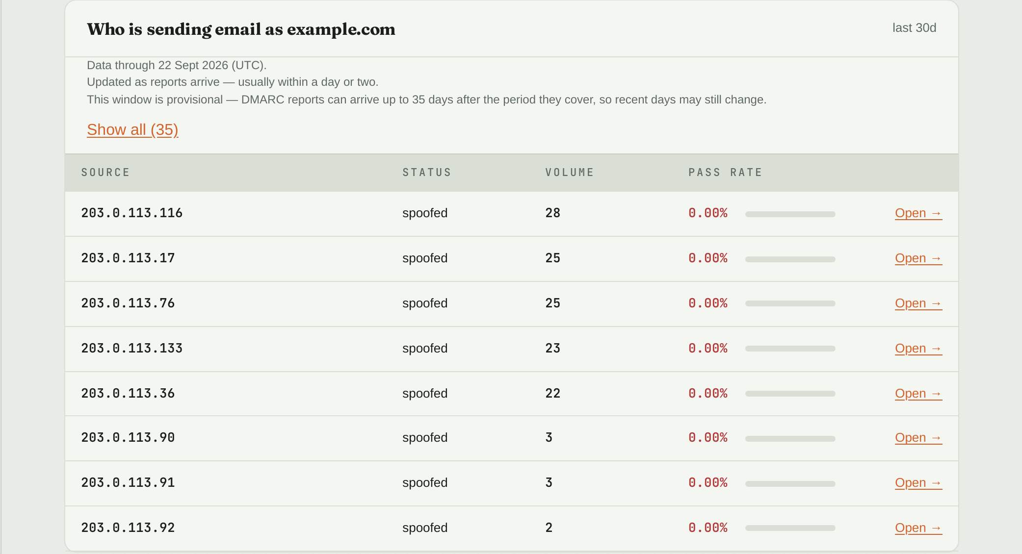Open details for 203.0.113.91

pyautogui.click(x=918, y=483)
